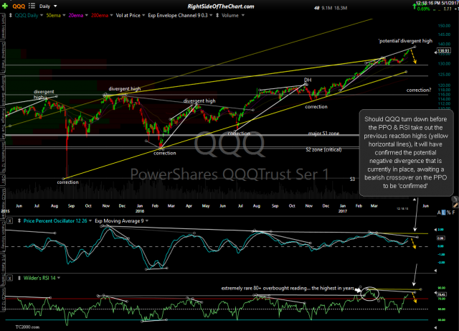Viewport: 459px width, 331px height.
Task: Click the QQQ ticker symbol
Action: coord(19,6)
